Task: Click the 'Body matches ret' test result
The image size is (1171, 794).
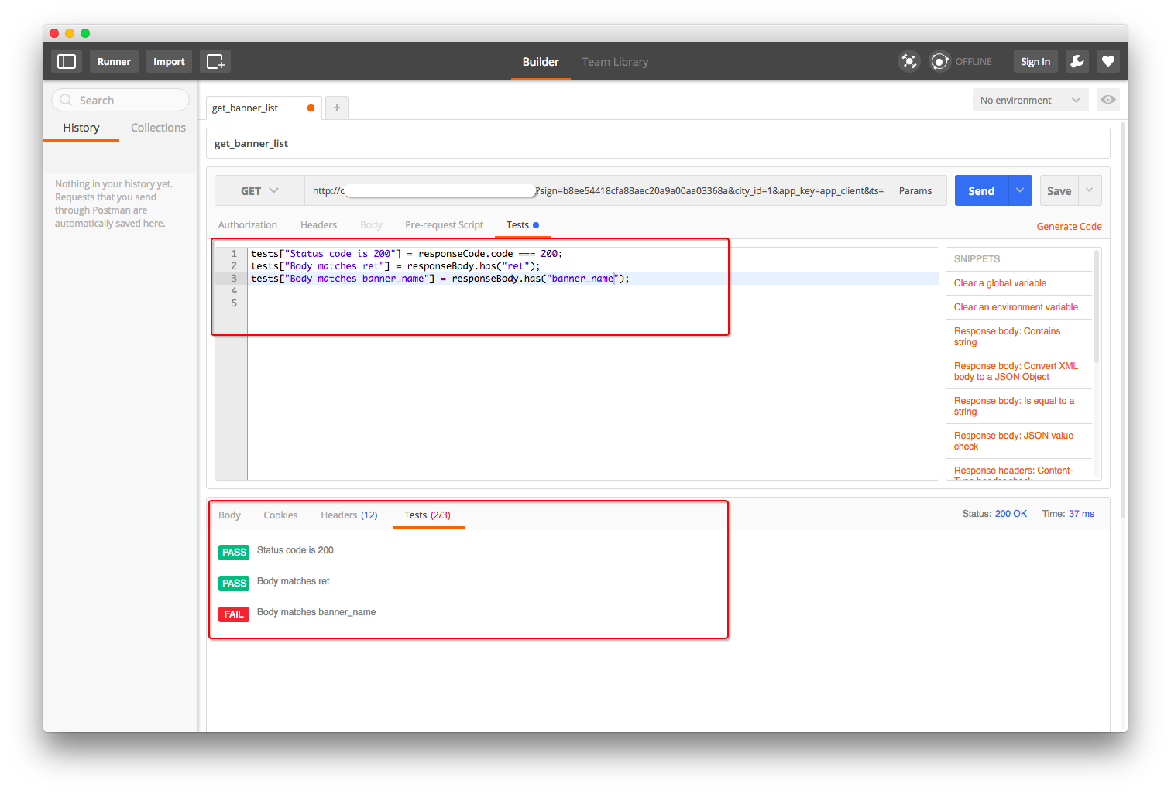Action: pyautogui.click(x=293, y=581)
